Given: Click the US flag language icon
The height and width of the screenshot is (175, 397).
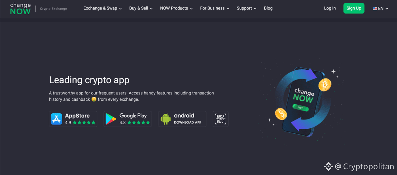Looking at the screenshot, I should tap(375, 9).
